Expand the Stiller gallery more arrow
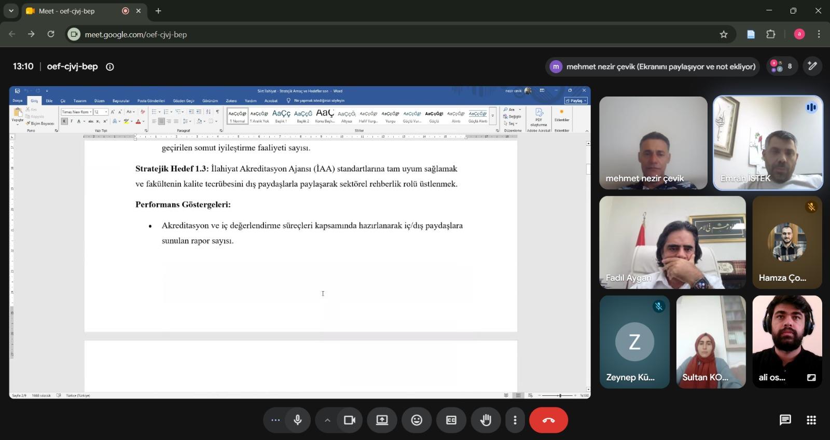830x440 pixels. (493, 116)
